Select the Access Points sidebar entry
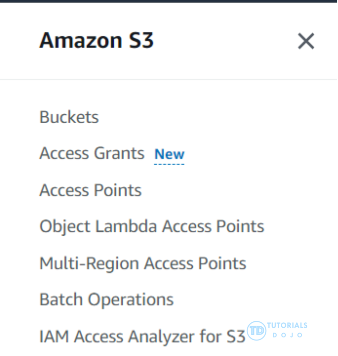Screen dimensions: 338x356 90,190
